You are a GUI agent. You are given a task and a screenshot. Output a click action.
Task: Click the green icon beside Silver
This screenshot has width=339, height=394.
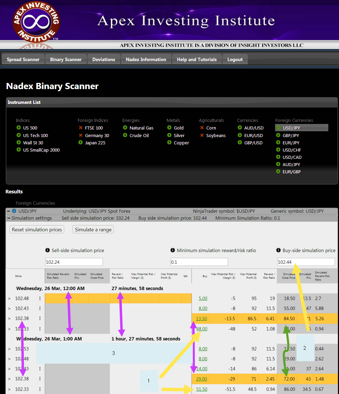coord(169,135)
